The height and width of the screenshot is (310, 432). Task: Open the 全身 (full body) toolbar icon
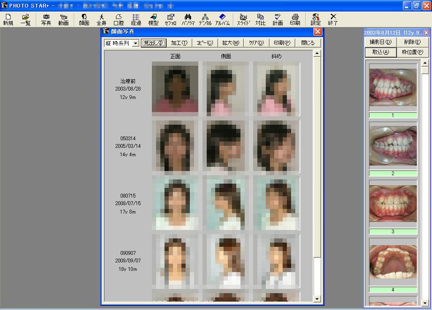(101, 20)
